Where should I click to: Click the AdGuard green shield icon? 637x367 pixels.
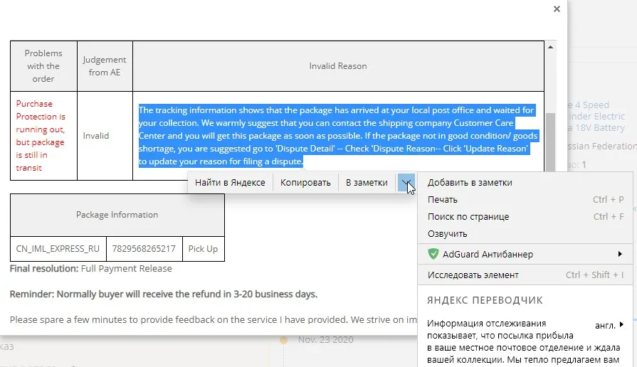[x=433, y=254]
